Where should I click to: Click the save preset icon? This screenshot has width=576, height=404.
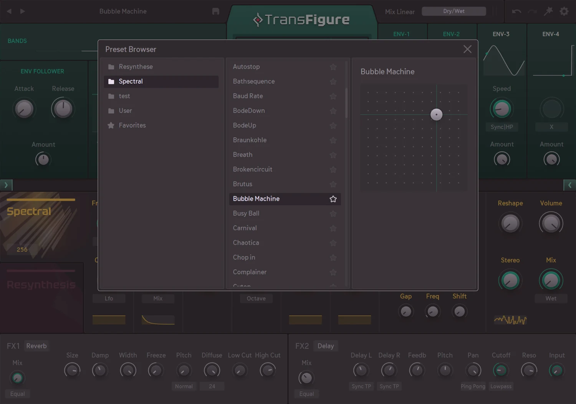coord(215,11)
